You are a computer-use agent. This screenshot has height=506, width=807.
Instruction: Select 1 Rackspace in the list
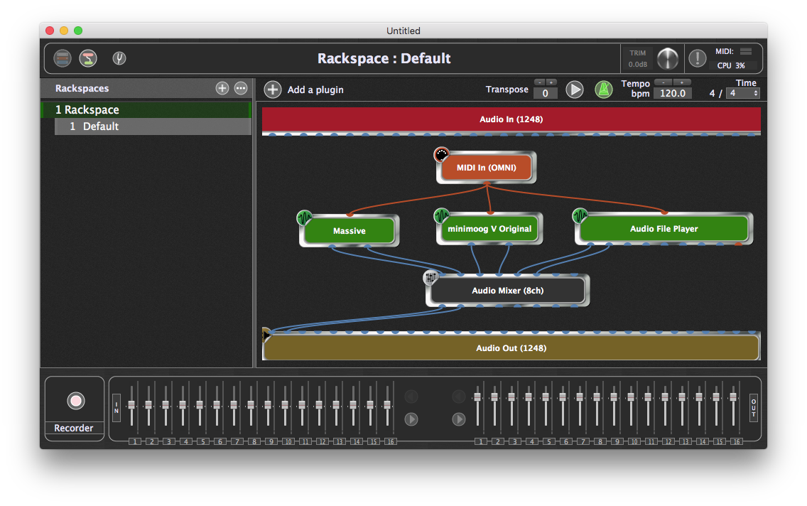click(x=146, y=109)
